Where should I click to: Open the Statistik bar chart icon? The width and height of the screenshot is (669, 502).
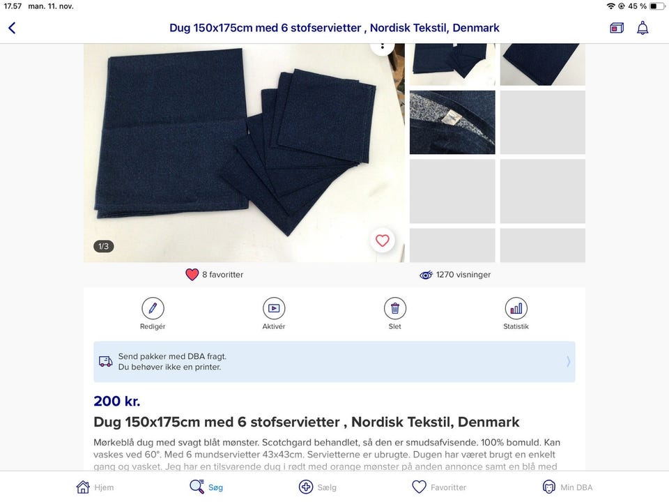tap(516, 308)
